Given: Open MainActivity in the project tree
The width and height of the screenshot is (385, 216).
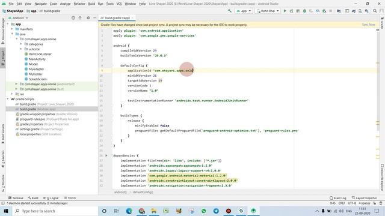Looking at the screenshot, I should click(x=37, y=59).
